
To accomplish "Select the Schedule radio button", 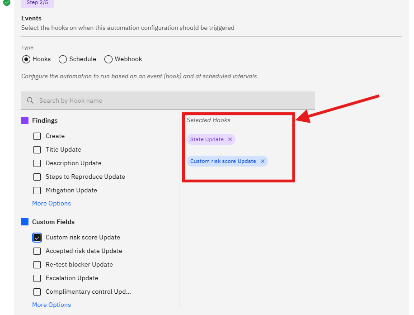I will click(x=62, y=59).
